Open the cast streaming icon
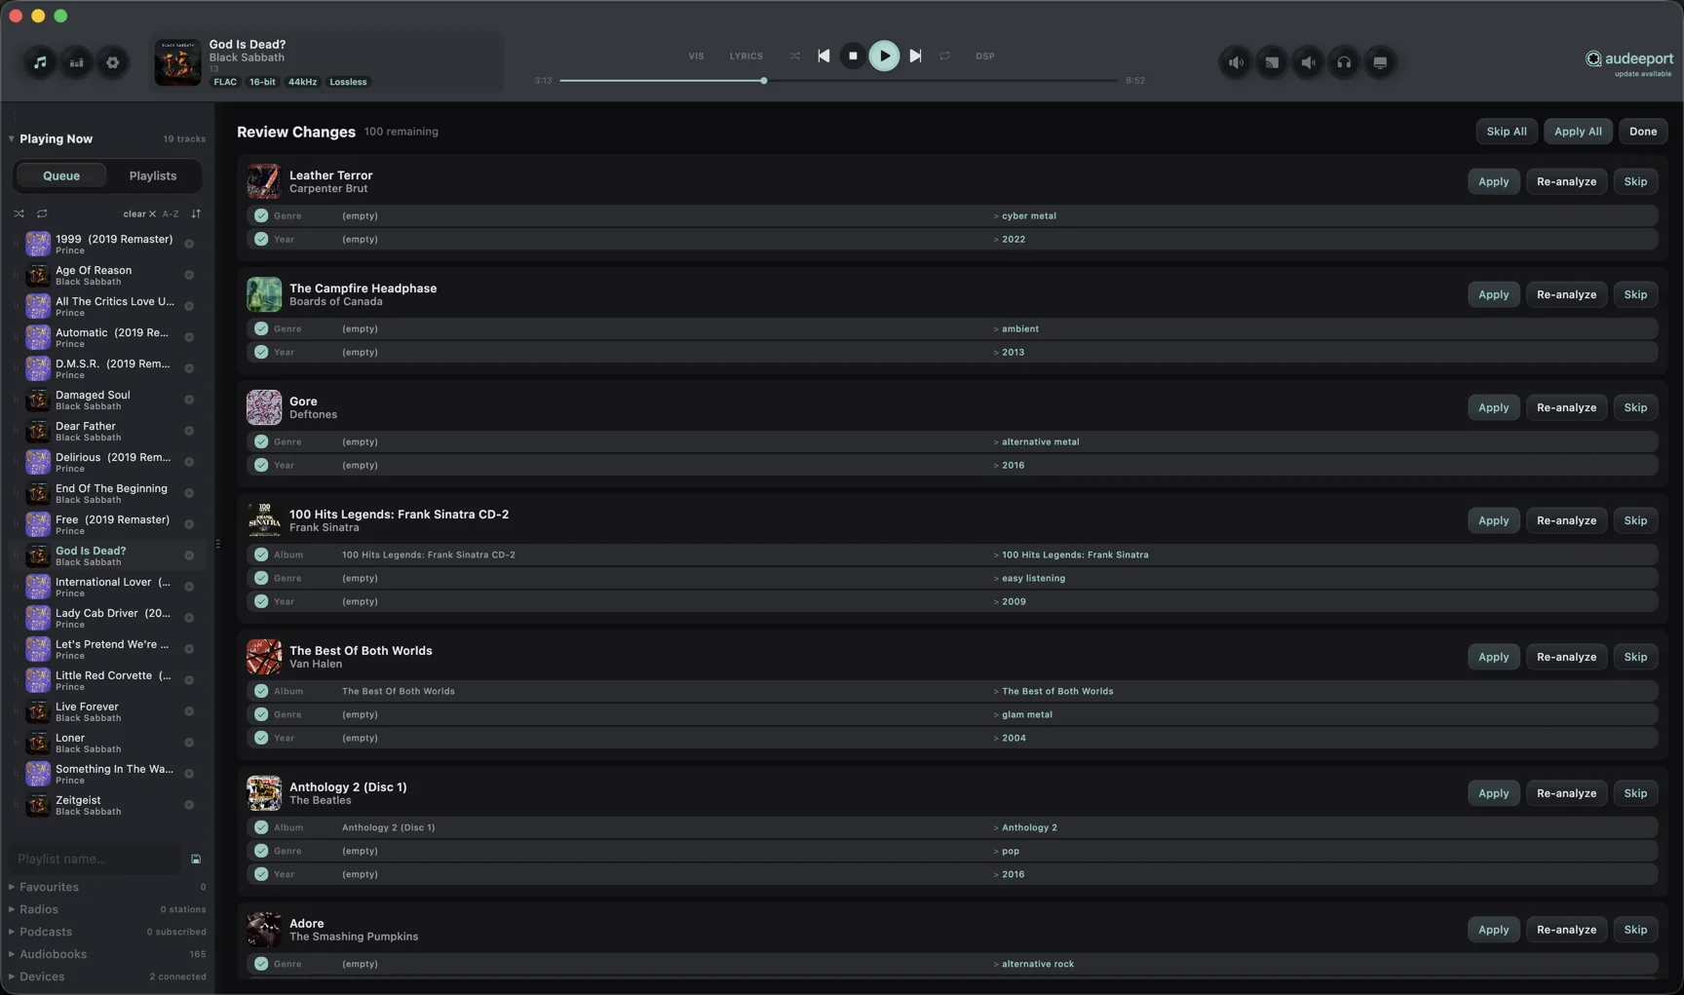Image resolution: width=1684 pixels, height=995 pixels. click(1272, 62)
